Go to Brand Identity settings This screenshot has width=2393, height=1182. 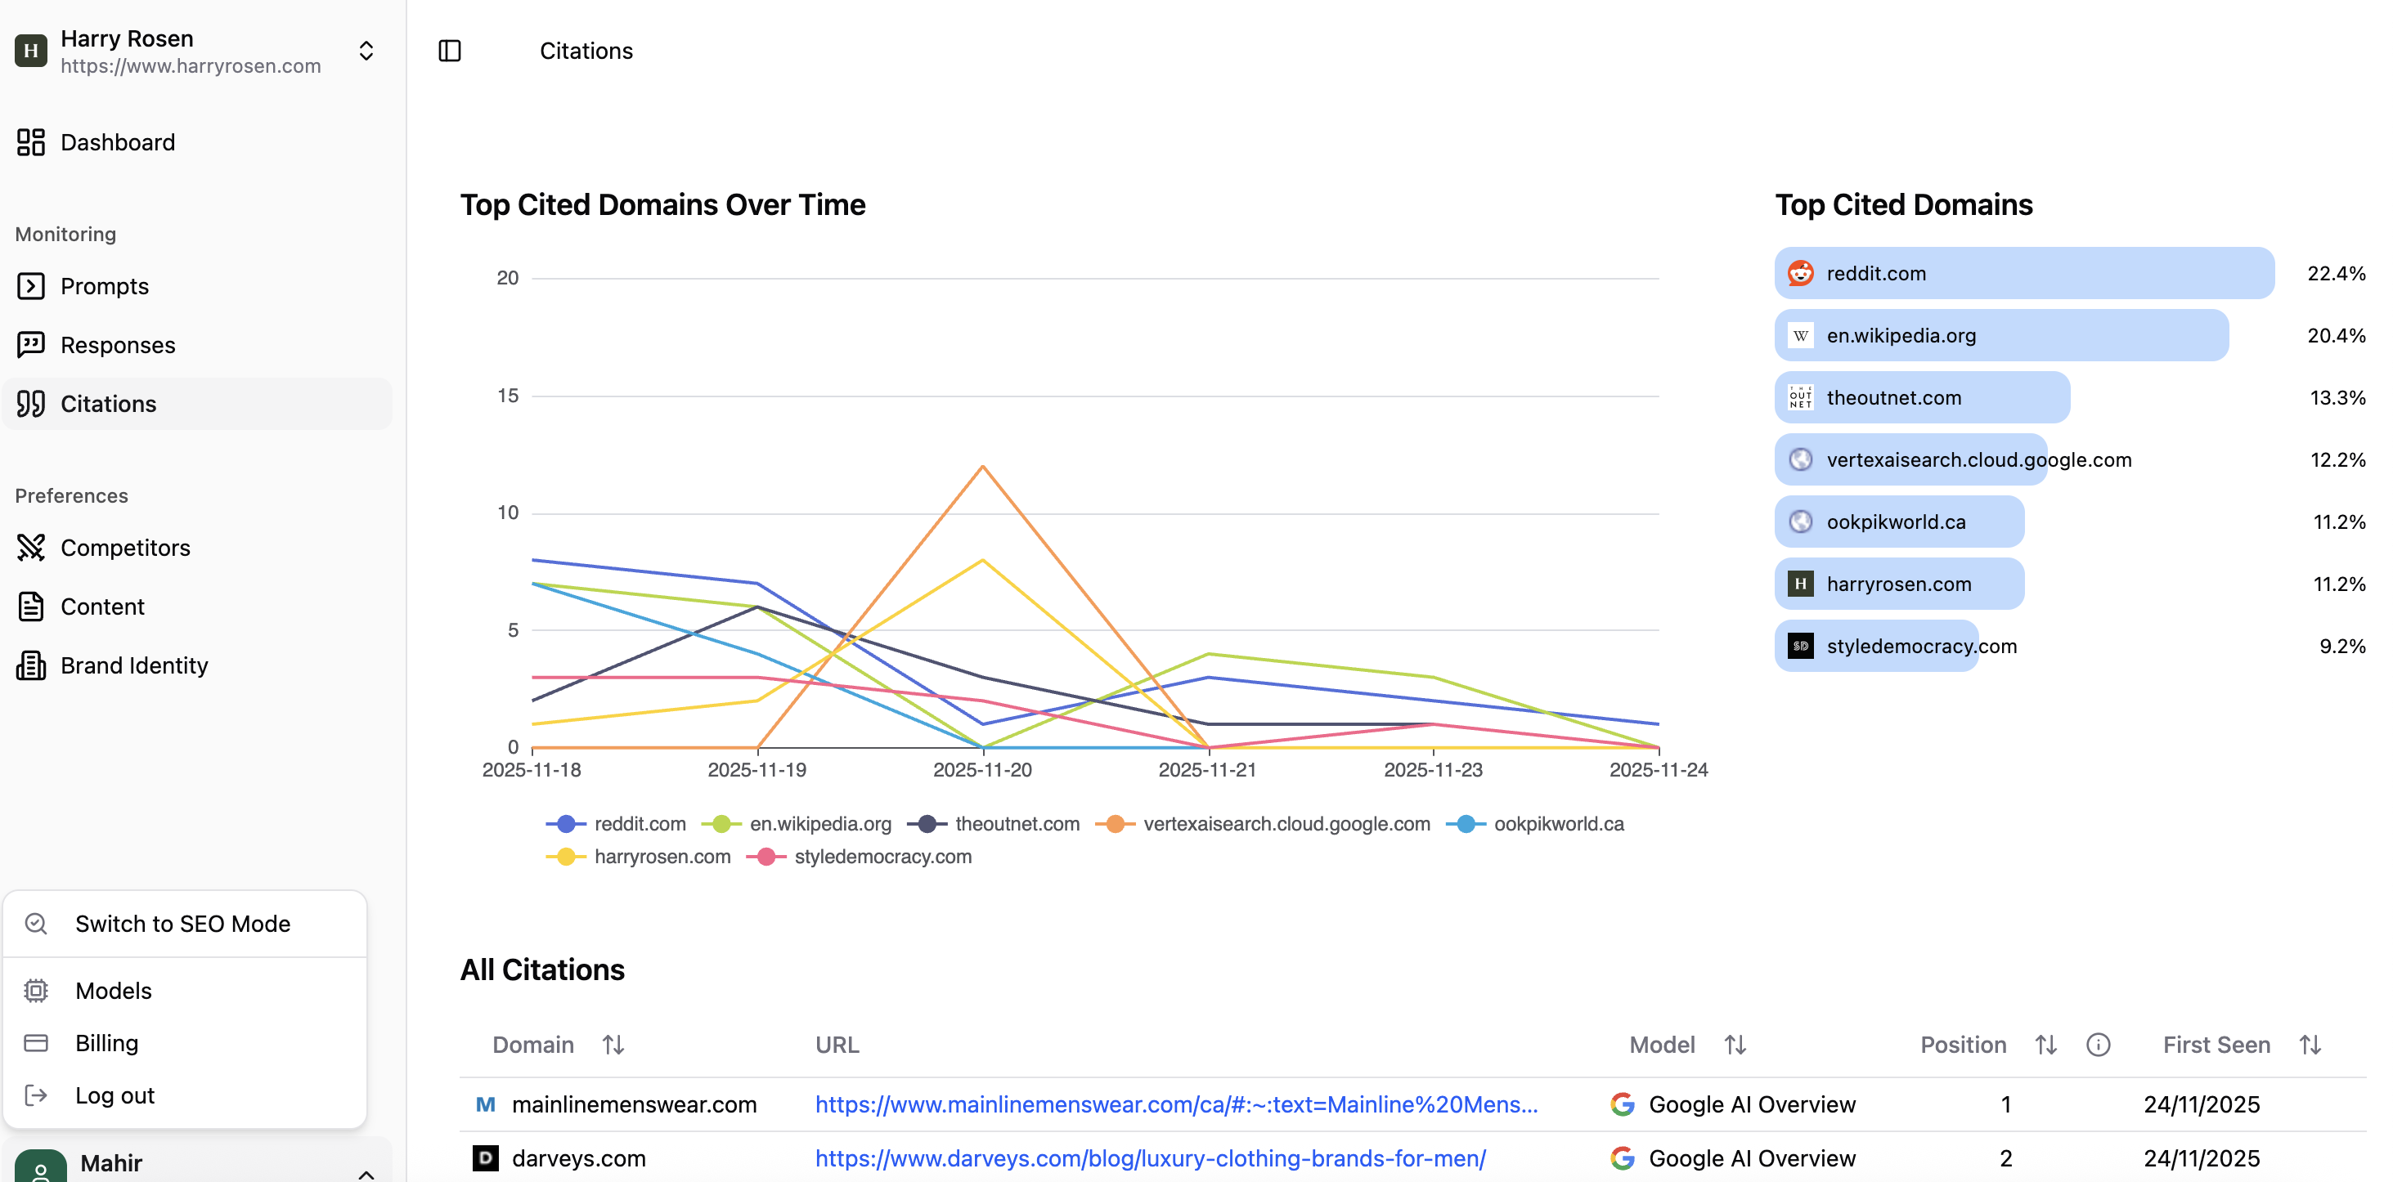[134, 665]
